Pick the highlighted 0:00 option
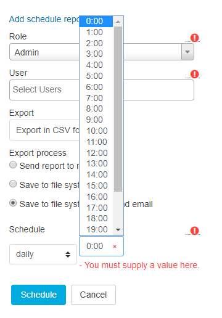 tap(96, 21)
